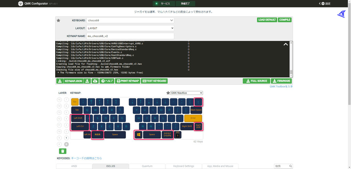
Task: Open the GMK Nautilus colorway dropdown
Action: (187, 93)
